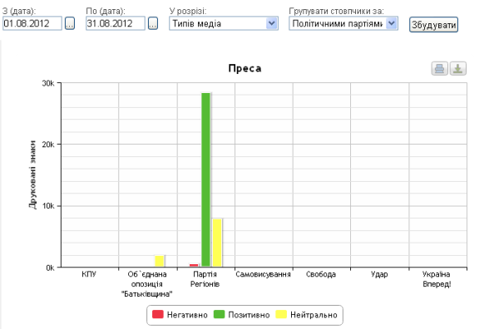Select yellow neutral bar for Партія Регіонів

[x=217, y=243]
